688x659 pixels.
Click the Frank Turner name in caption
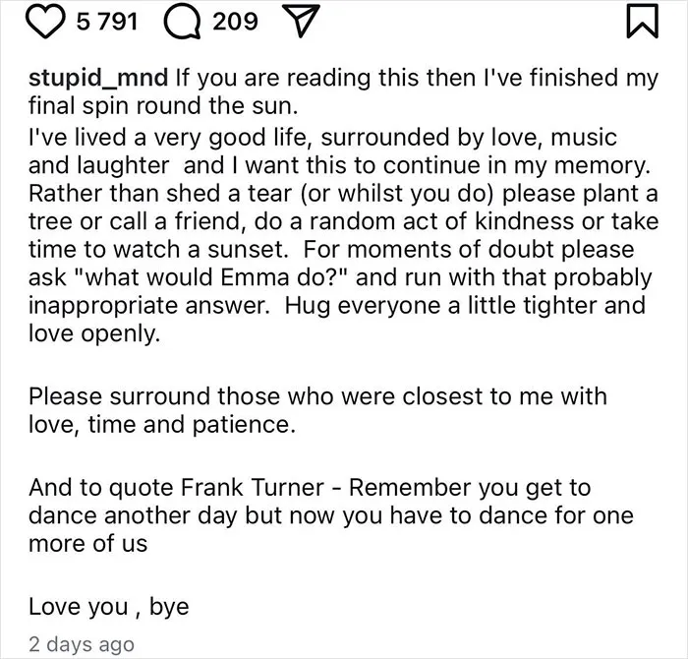tap(253, 487)
